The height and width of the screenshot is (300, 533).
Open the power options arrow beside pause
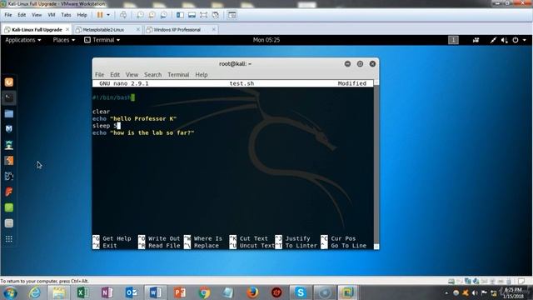pos(108,15)
